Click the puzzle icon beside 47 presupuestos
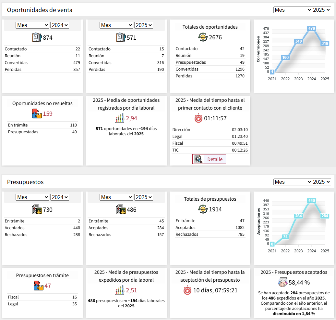The width and height of the screenshot is (336, 320). (x=38, y=286)
